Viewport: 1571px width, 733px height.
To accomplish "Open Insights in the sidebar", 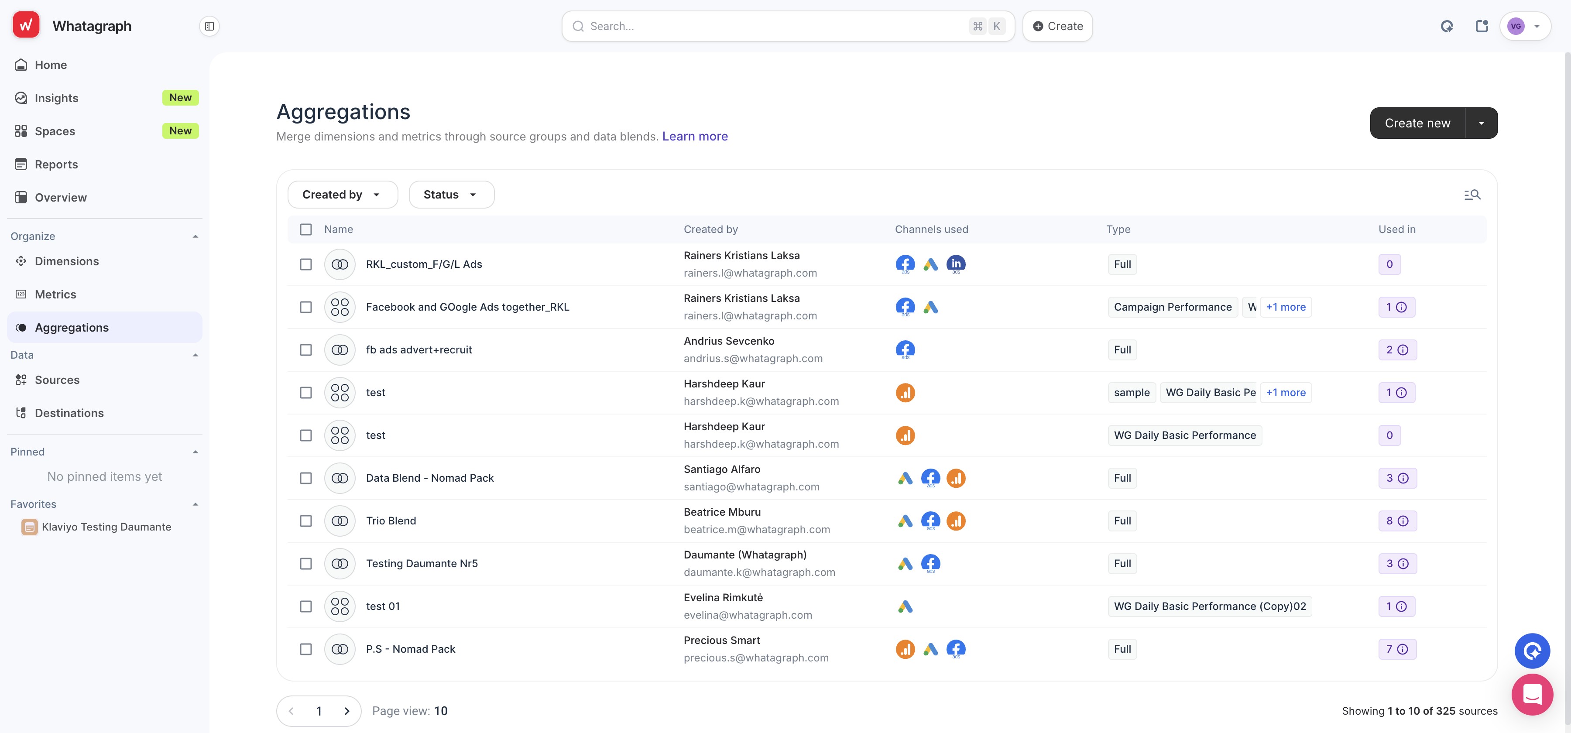I will click(x=104, y=98).
